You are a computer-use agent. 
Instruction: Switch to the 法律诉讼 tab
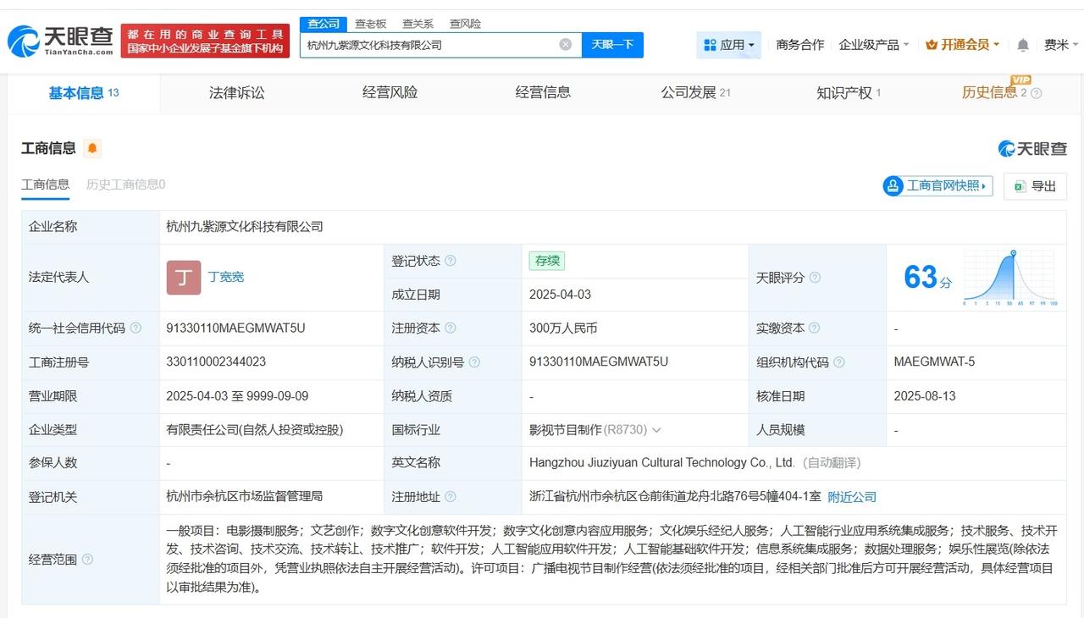coord(236,93)
